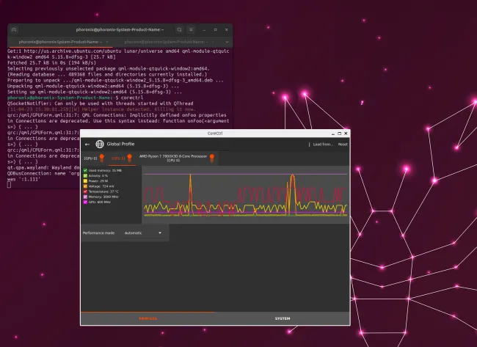Disable the Power graph series checkbox

pos(85,181)
